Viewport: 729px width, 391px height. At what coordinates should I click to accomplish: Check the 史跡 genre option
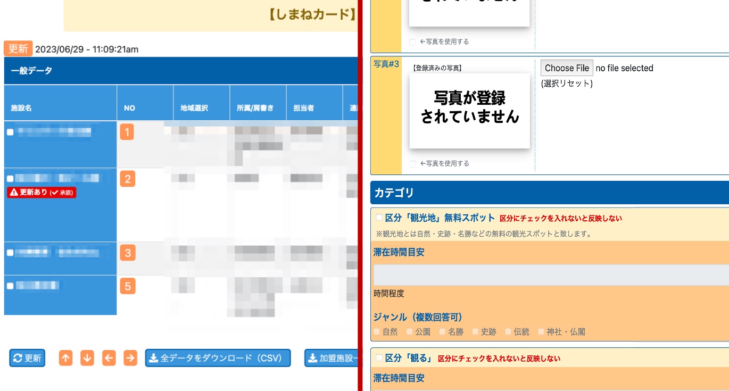tap(476, 331)
